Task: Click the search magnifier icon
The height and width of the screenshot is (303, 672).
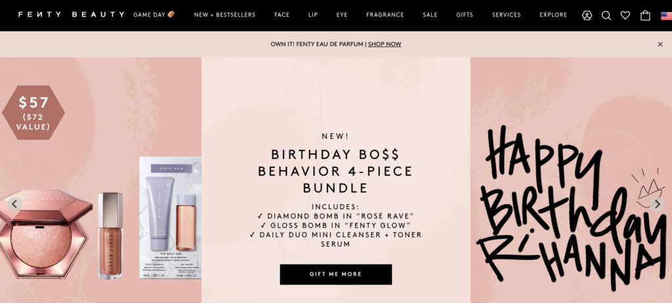Action: (x=606, y=16)
